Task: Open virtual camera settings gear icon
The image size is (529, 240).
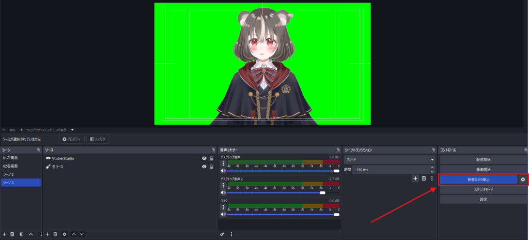Action: (x=523, y=179)
